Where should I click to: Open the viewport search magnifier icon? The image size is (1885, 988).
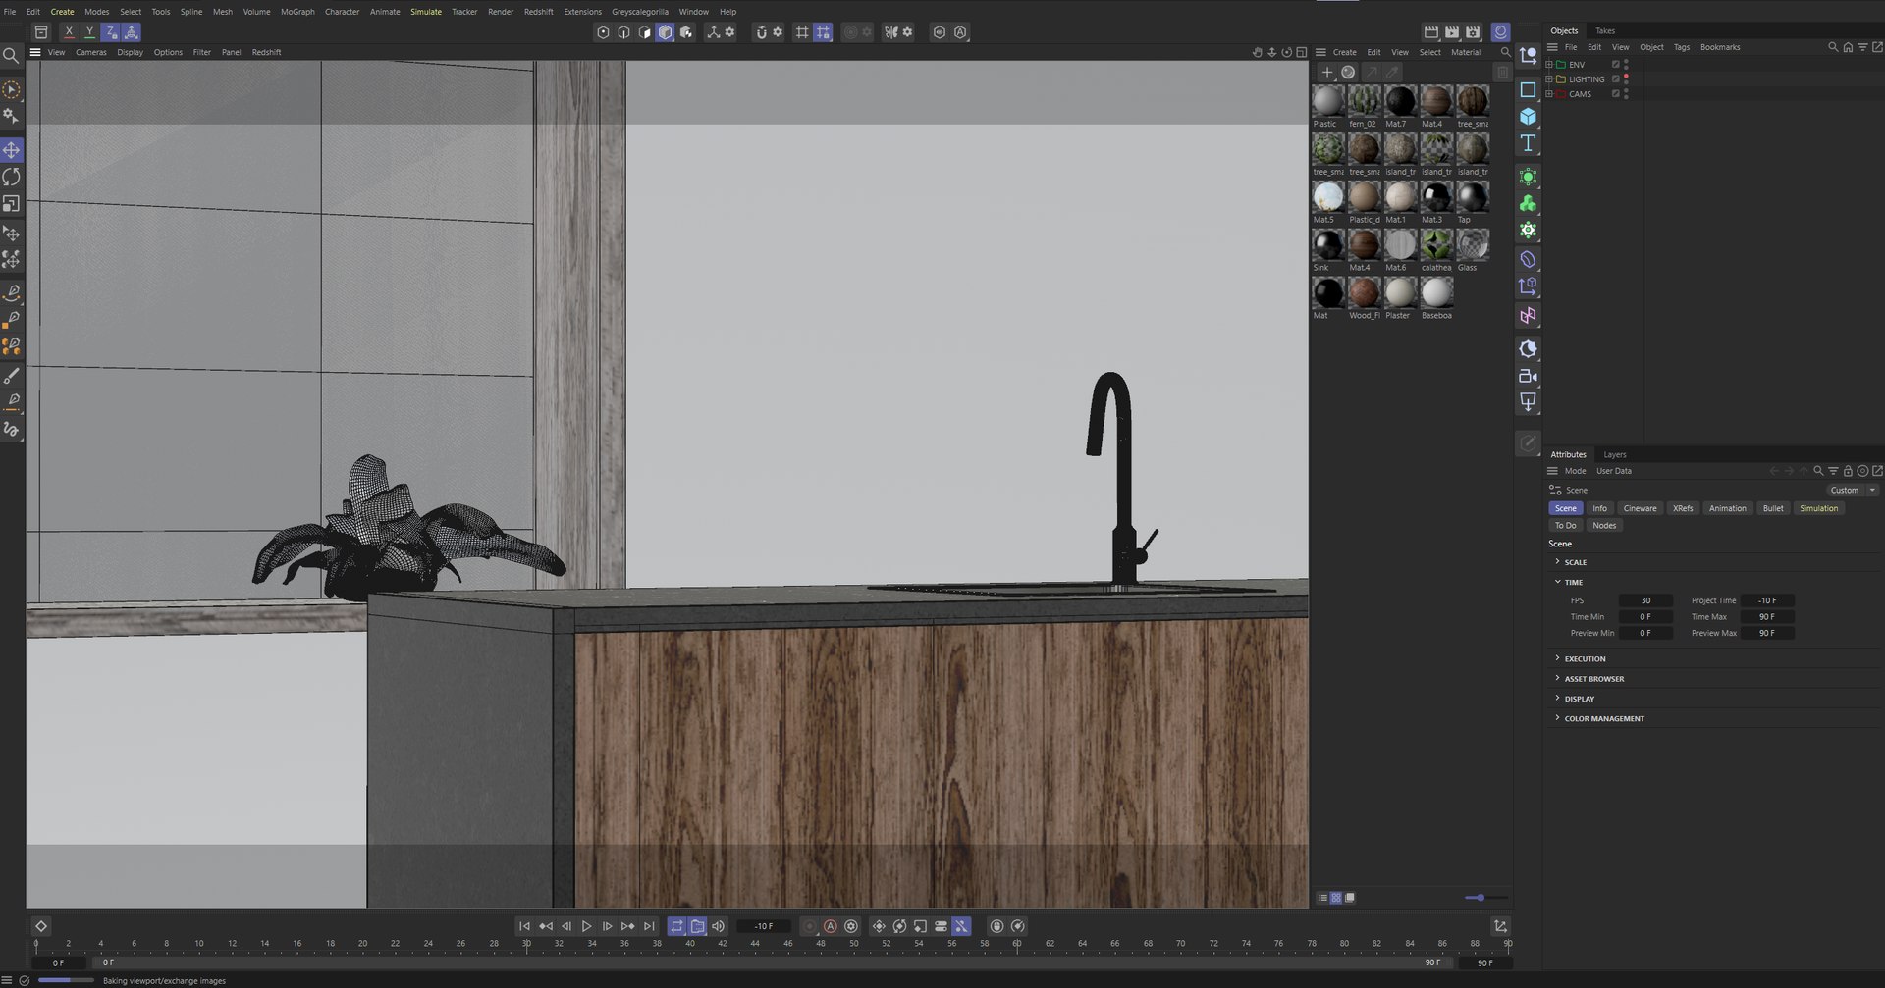point(11,56)
